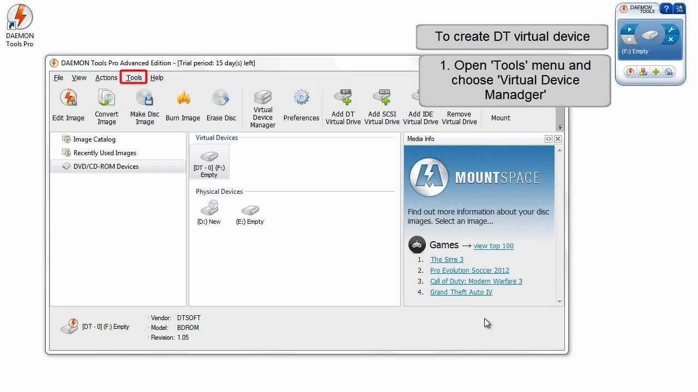Click the drive icon in the details bar

(x=69, y=327)
